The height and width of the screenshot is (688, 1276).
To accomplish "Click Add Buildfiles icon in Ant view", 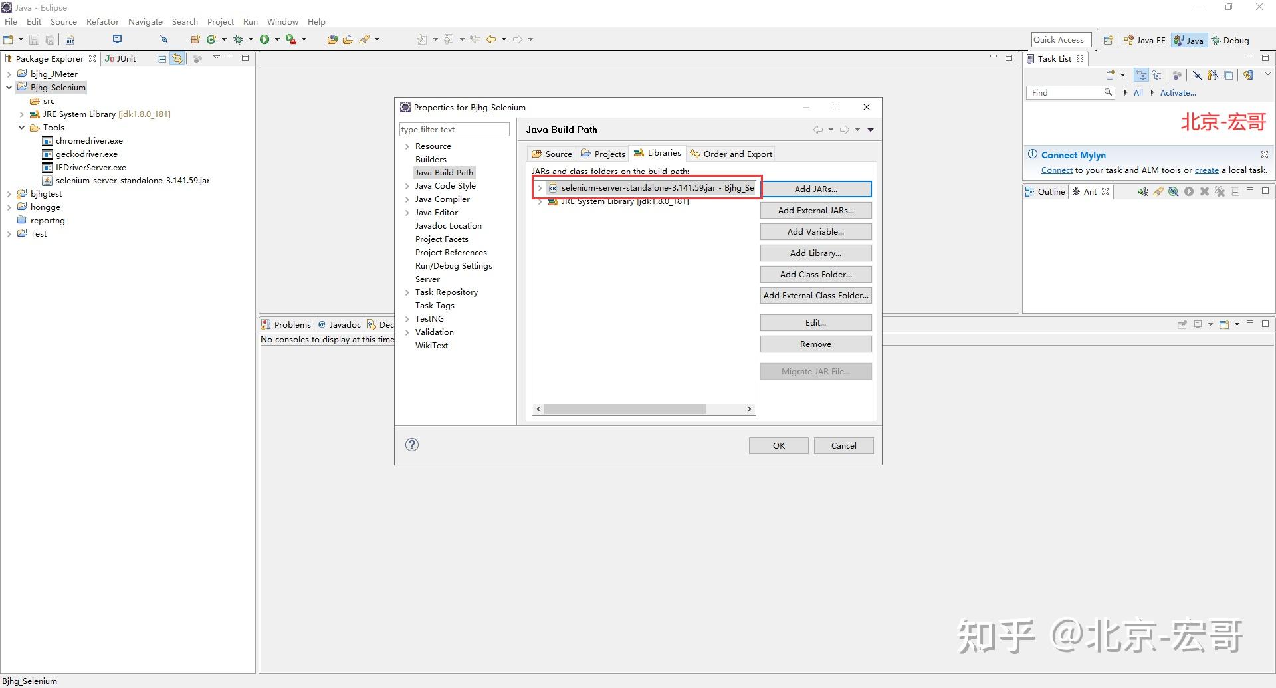I will 1142,192.
